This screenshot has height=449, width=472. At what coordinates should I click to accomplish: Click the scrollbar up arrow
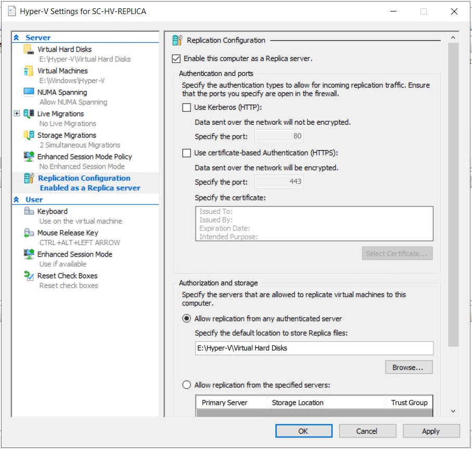click(453, 37)
